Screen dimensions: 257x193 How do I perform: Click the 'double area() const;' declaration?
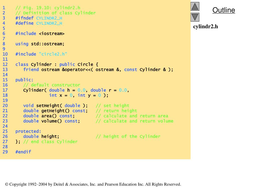pyautogui.click(x=49, y=116)
